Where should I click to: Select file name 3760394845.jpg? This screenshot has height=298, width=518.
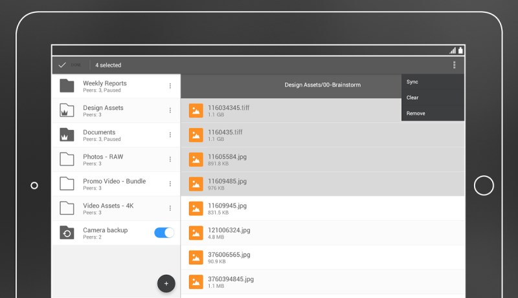click(x=231, y=279)
